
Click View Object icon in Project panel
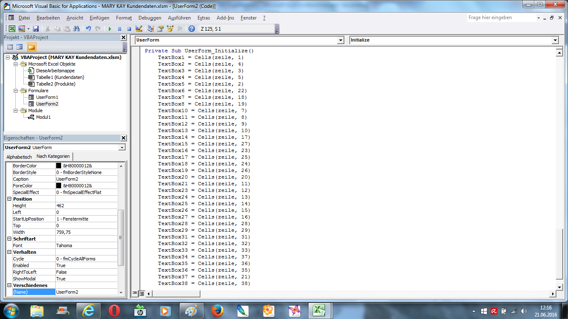20,47
